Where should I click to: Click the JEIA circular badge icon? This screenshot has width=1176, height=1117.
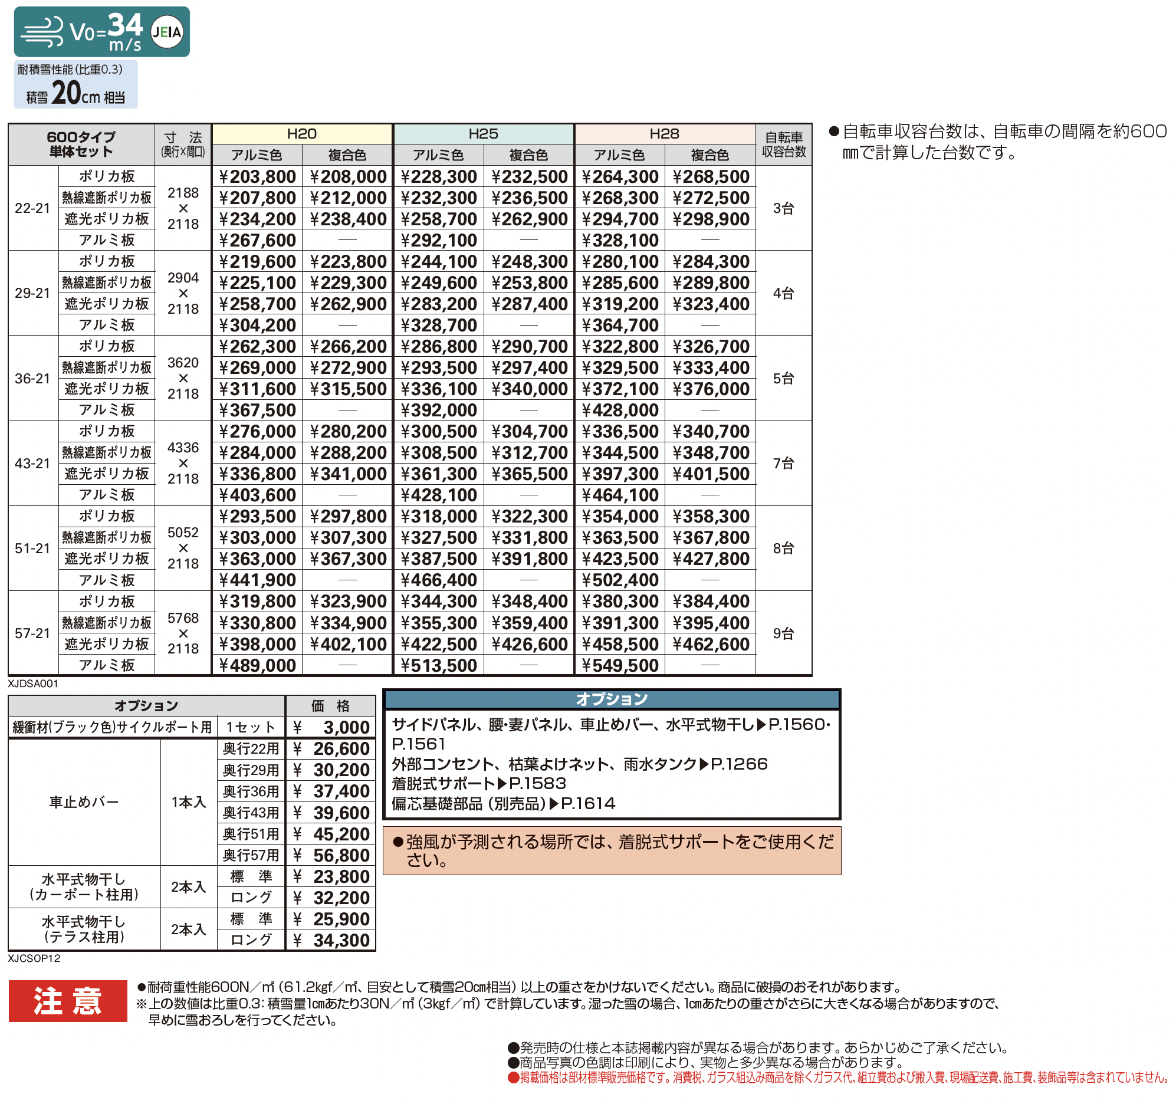pos(166,32)
